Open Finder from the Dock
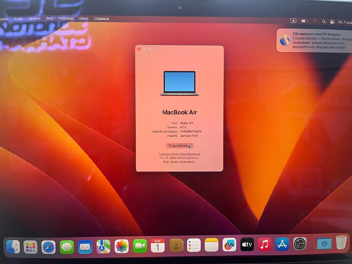Viewport: 352px width, 264px height. [13, 247]
